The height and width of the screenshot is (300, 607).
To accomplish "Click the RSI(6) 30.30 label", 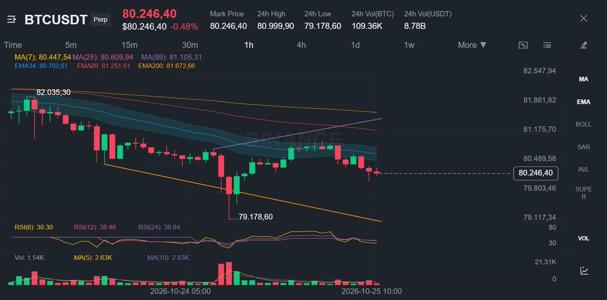I will (34, 227).
